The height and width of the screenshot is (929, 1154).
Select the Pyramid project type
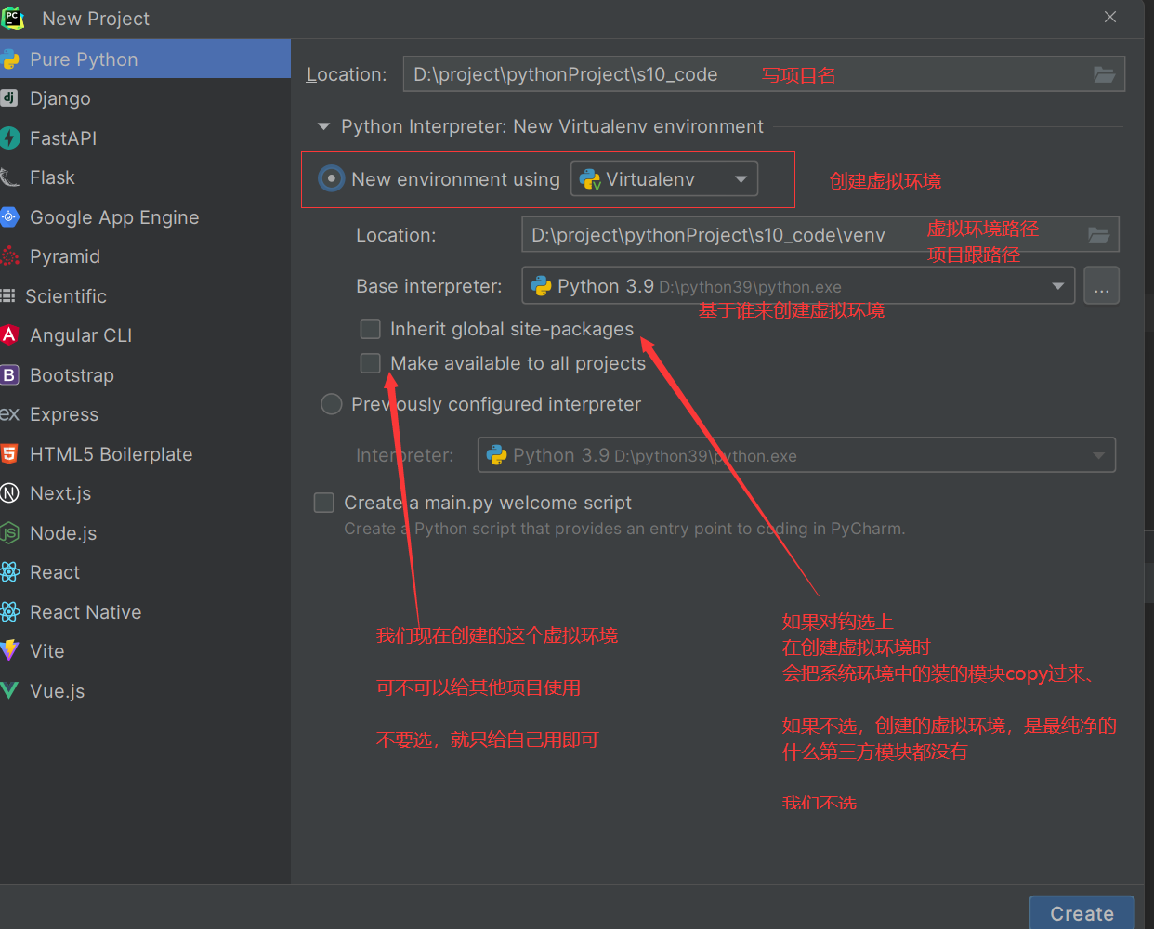[x=145, y=256]
